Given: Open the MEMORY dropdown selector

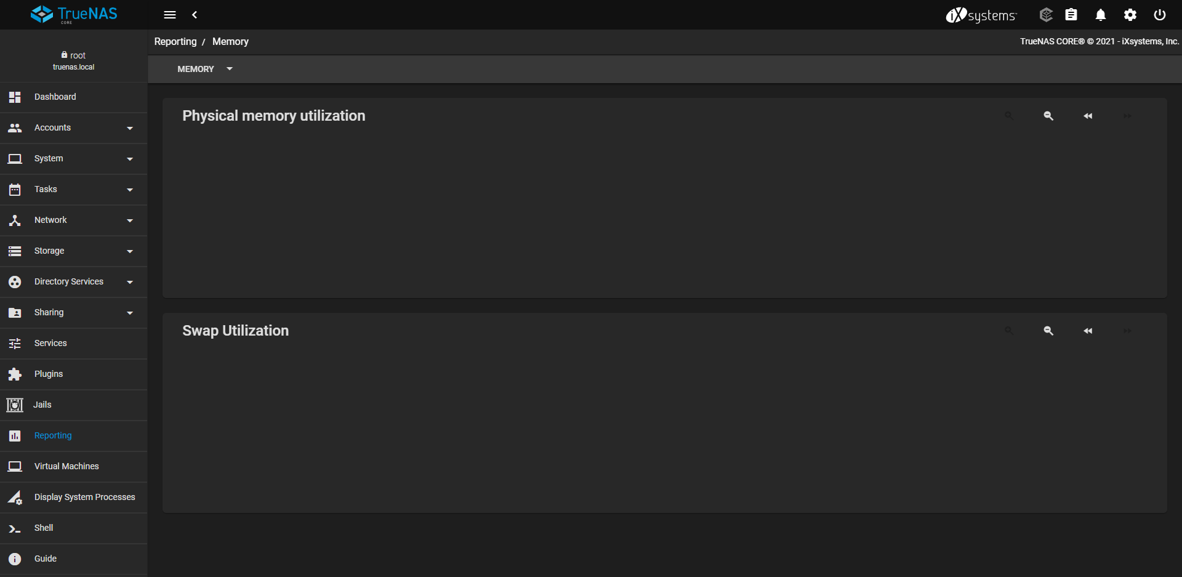Looking at the screenshot, I should pos(204,69).
